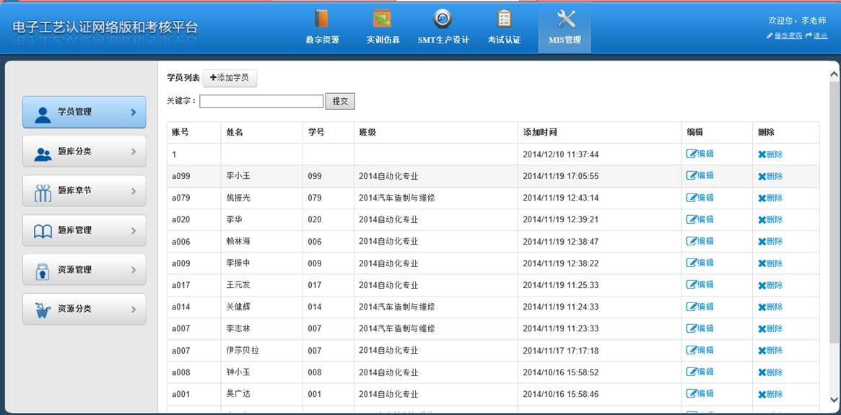
Task: Click the 资源分类 shopping cart icon
Action: point(43,310)
